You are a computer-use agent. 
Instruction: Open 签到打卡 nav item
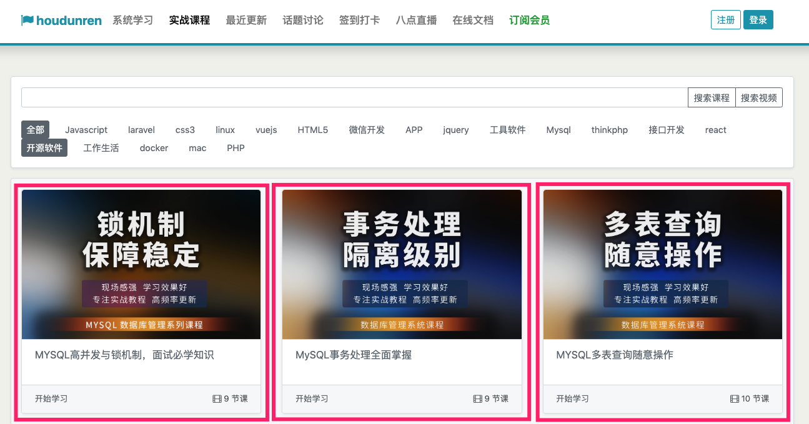359,20
